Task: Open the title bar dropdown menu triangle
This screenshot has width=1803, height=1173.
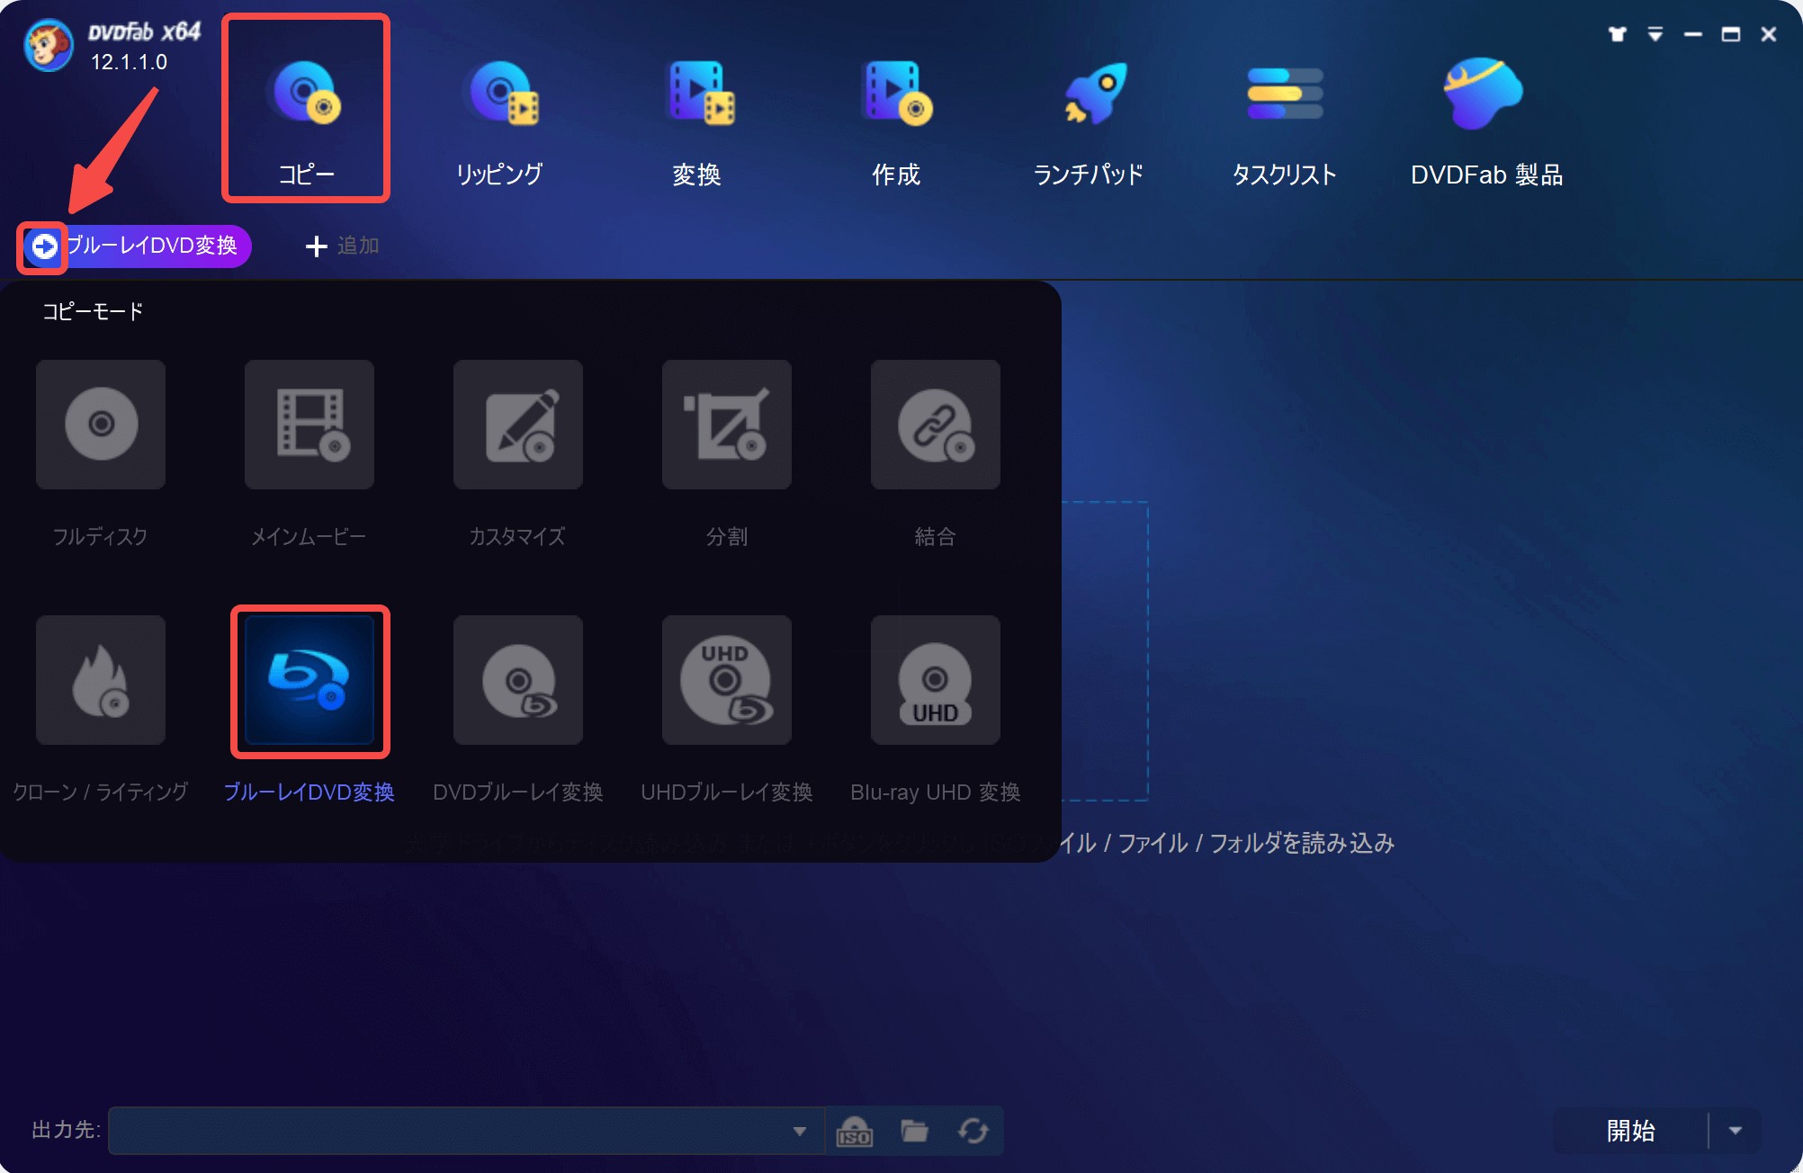Action: 1655,34
